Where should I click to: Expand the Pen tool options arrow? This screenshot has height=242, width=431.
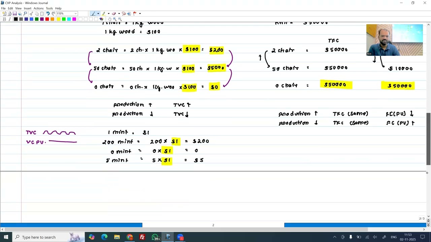coord(98,13)
